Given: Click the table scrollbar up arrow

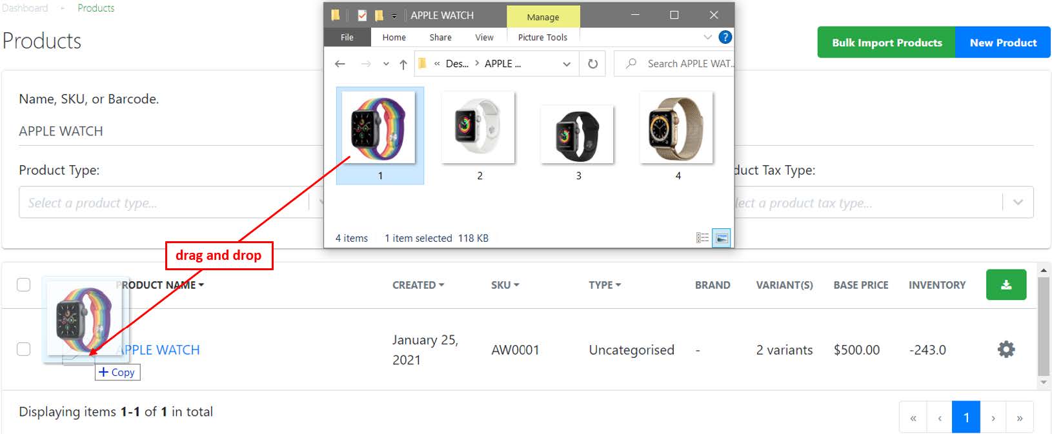Looking at the screenshot, I should (x=1044, y=270).
